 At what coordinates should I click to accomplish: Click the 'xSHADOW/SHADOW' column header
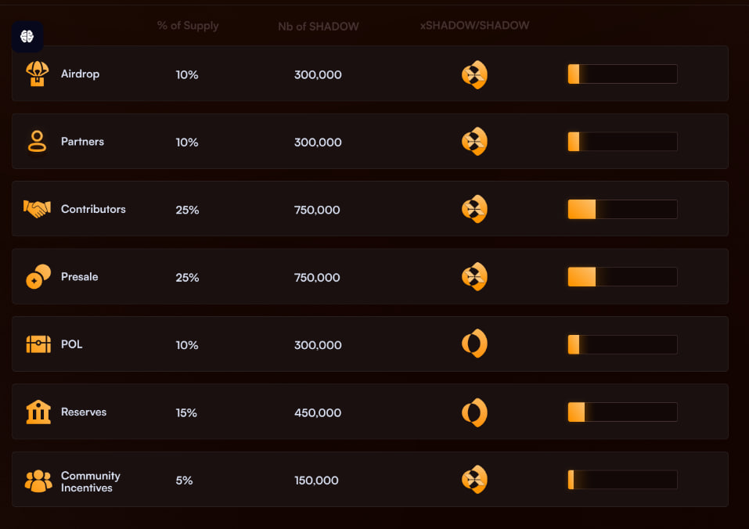tap(474, 26)
